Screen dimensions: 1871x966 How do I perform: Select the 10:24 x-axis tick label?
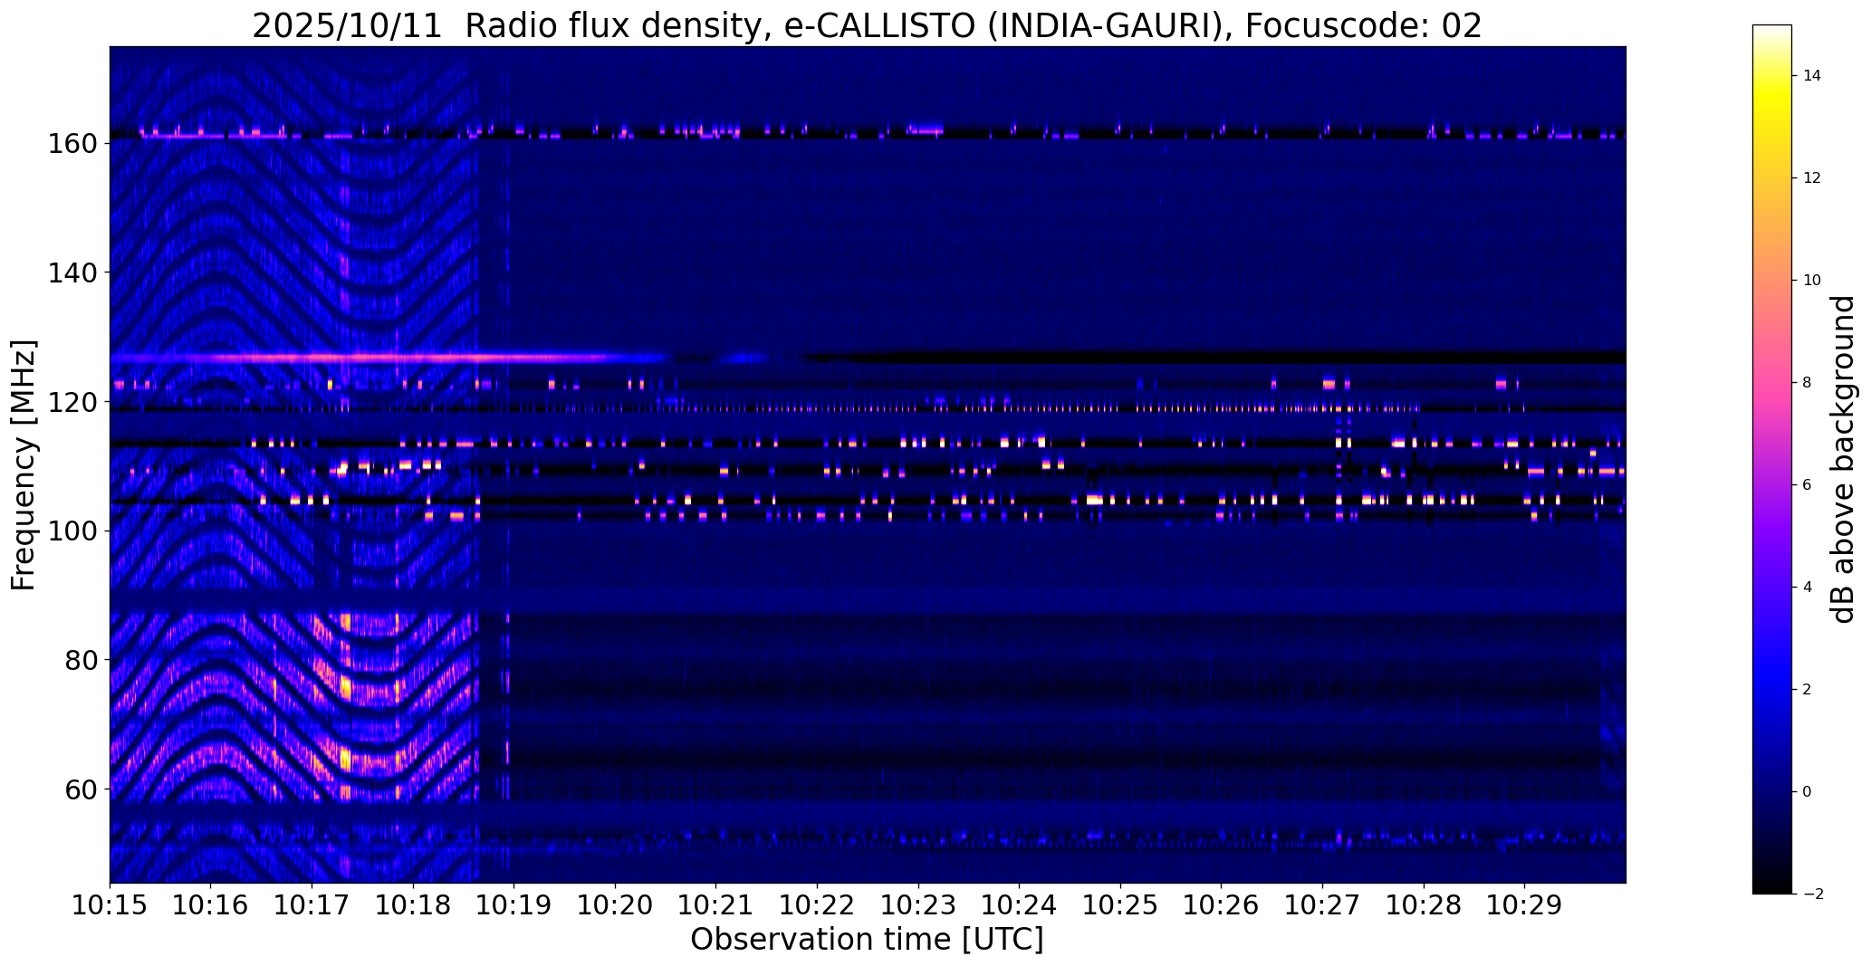tap(1020, 905)
